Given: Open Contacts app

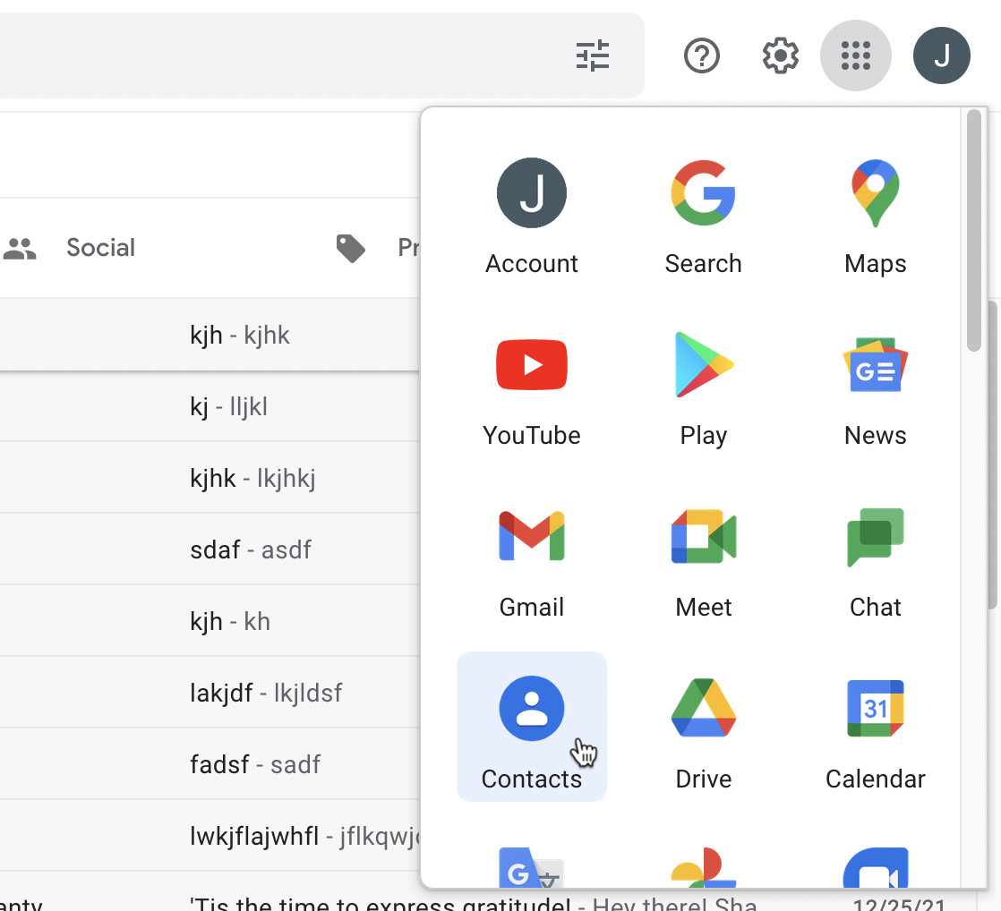Looking at the screenshot, I should (532, 727).
